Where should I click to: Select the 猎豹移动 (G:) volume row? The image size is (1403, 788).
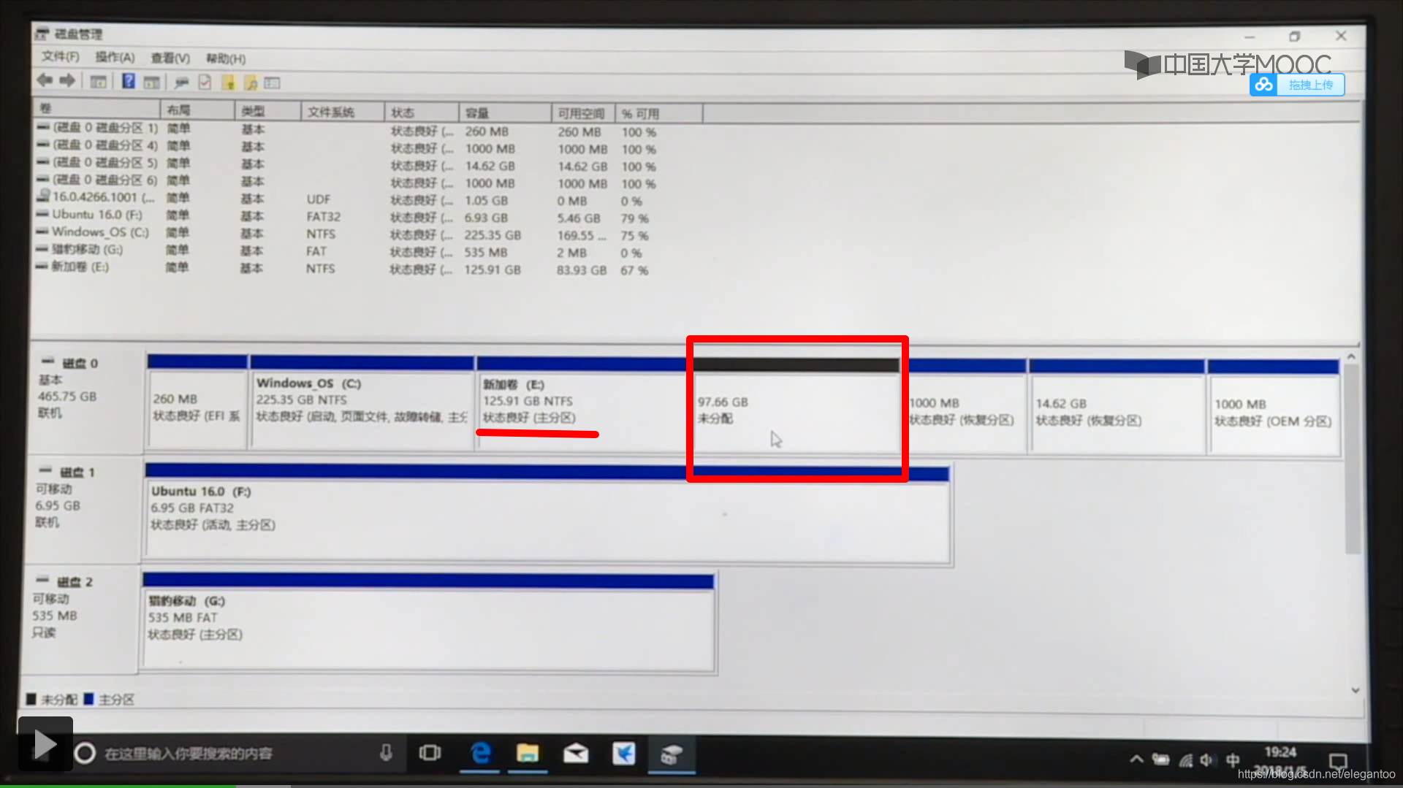(347, 251)
